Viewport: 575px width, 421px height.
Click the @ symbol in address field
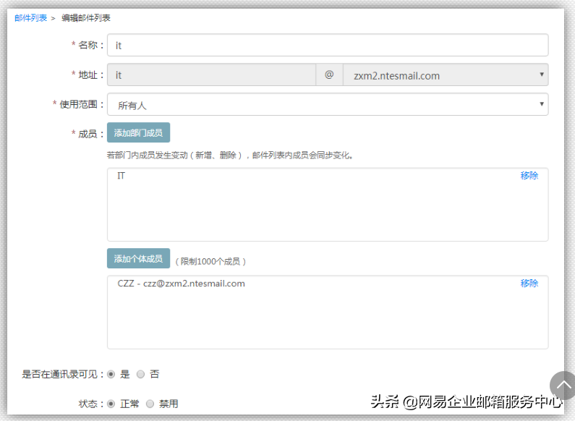[x=329, y=75]
